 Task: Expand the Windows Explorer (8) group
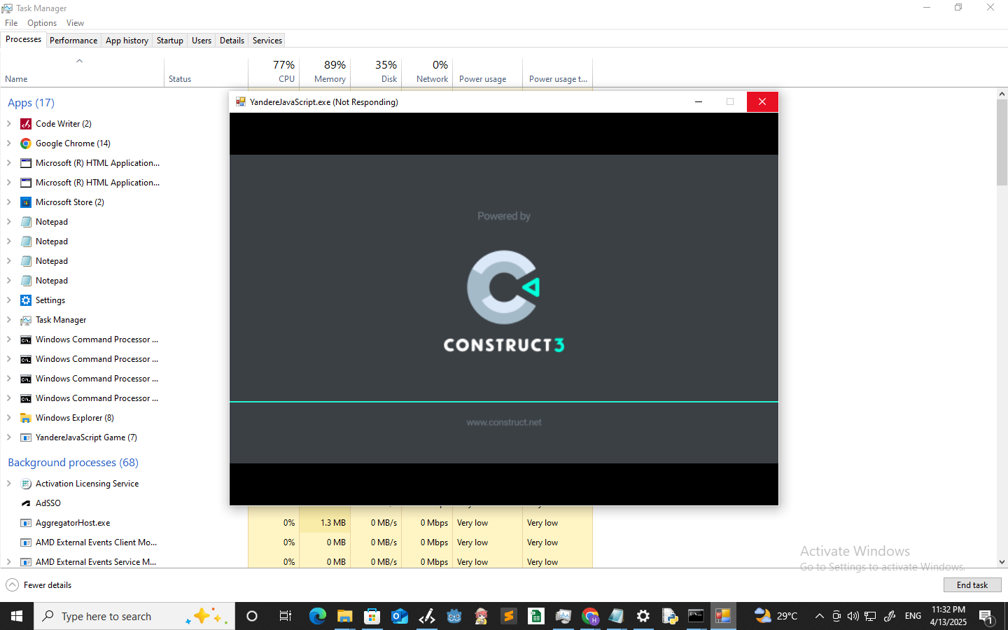click(x=9, y=418)
